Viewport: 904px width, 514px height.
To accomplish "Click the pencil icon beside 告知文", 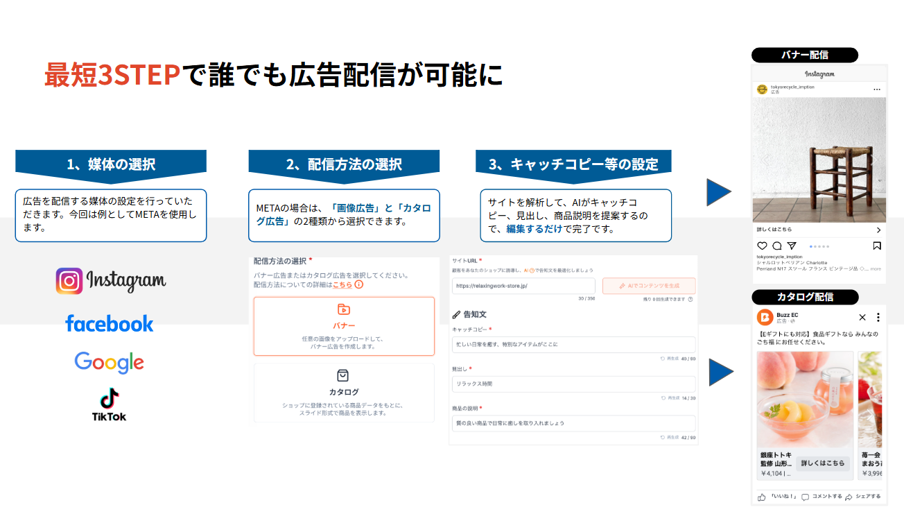I will [x=456, y=314].
